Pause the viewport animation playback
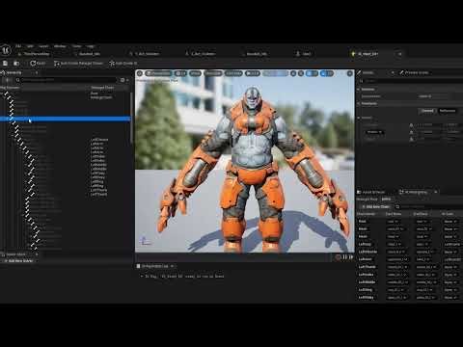 (x=345, y=257)
